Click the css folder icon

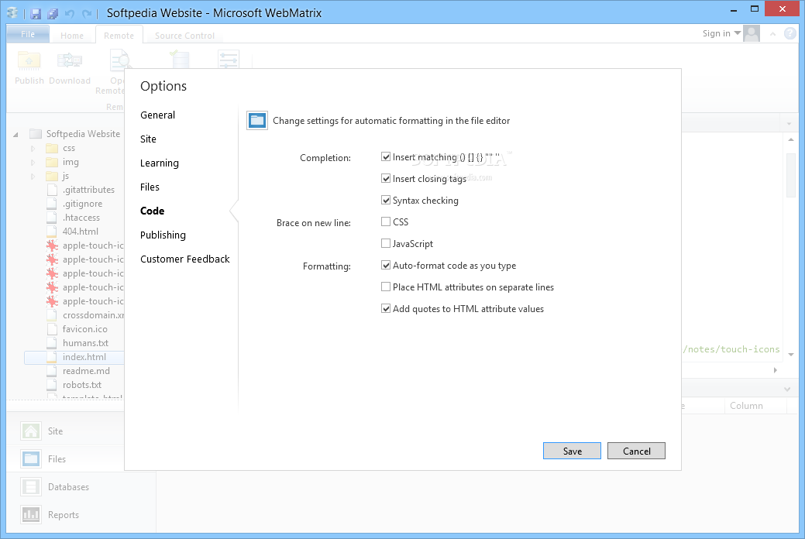pyautogui.click(x=52, y=149)
